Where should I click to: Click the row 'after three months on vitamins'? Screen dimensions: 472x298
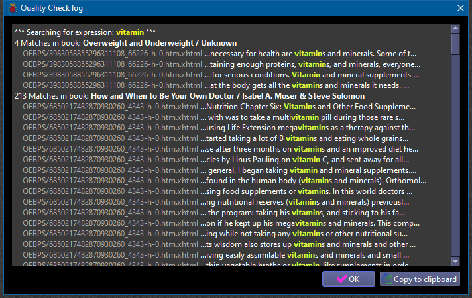click(220, 149)
